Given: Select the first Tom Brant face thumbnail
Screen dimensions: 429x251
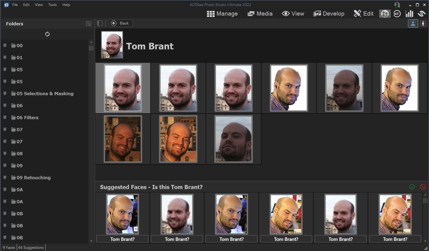Looking at the screenshot, I should [x=123, y=88].
